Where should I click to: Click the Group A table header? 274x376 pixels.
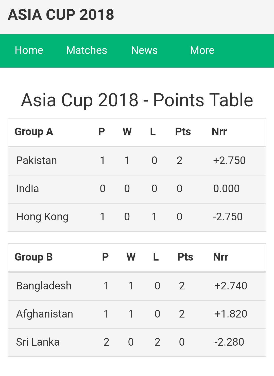34,132
